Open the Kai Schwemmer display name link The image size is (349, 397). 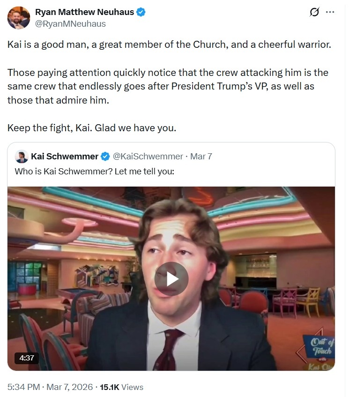click(65, 156)
